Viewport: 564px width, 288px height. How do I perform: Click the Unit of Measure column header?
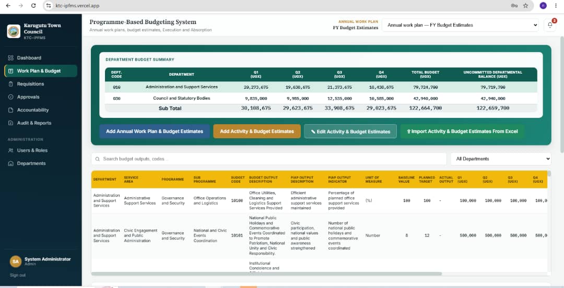(x=373, y=179)
